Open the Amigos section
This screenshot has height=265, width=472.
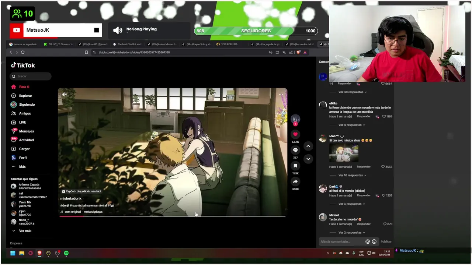tap(21, 113)
